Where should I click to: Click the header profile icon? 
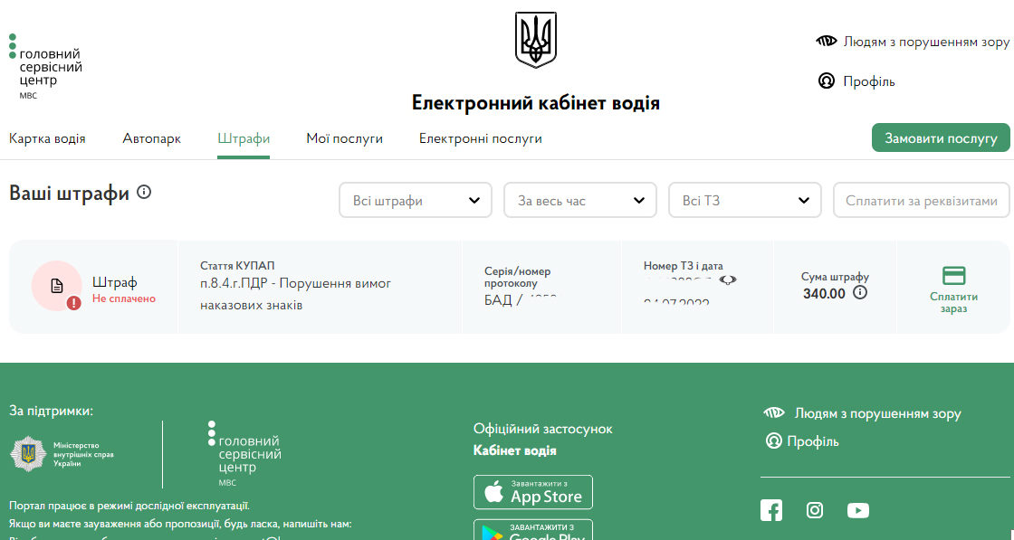(826, 81)
